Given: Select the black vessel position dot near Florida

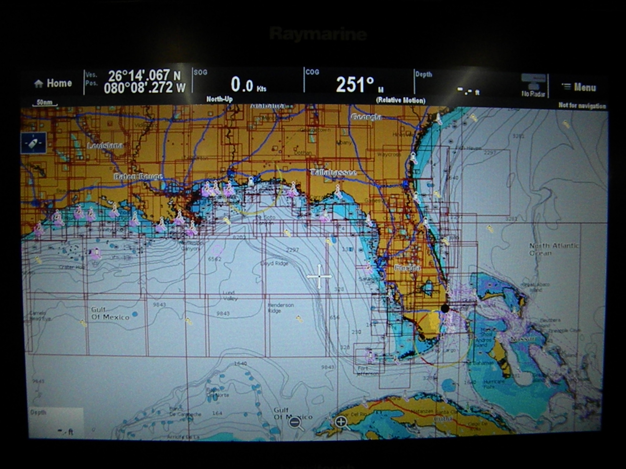Looking at the screenshot, I should [x=444, y=309].
